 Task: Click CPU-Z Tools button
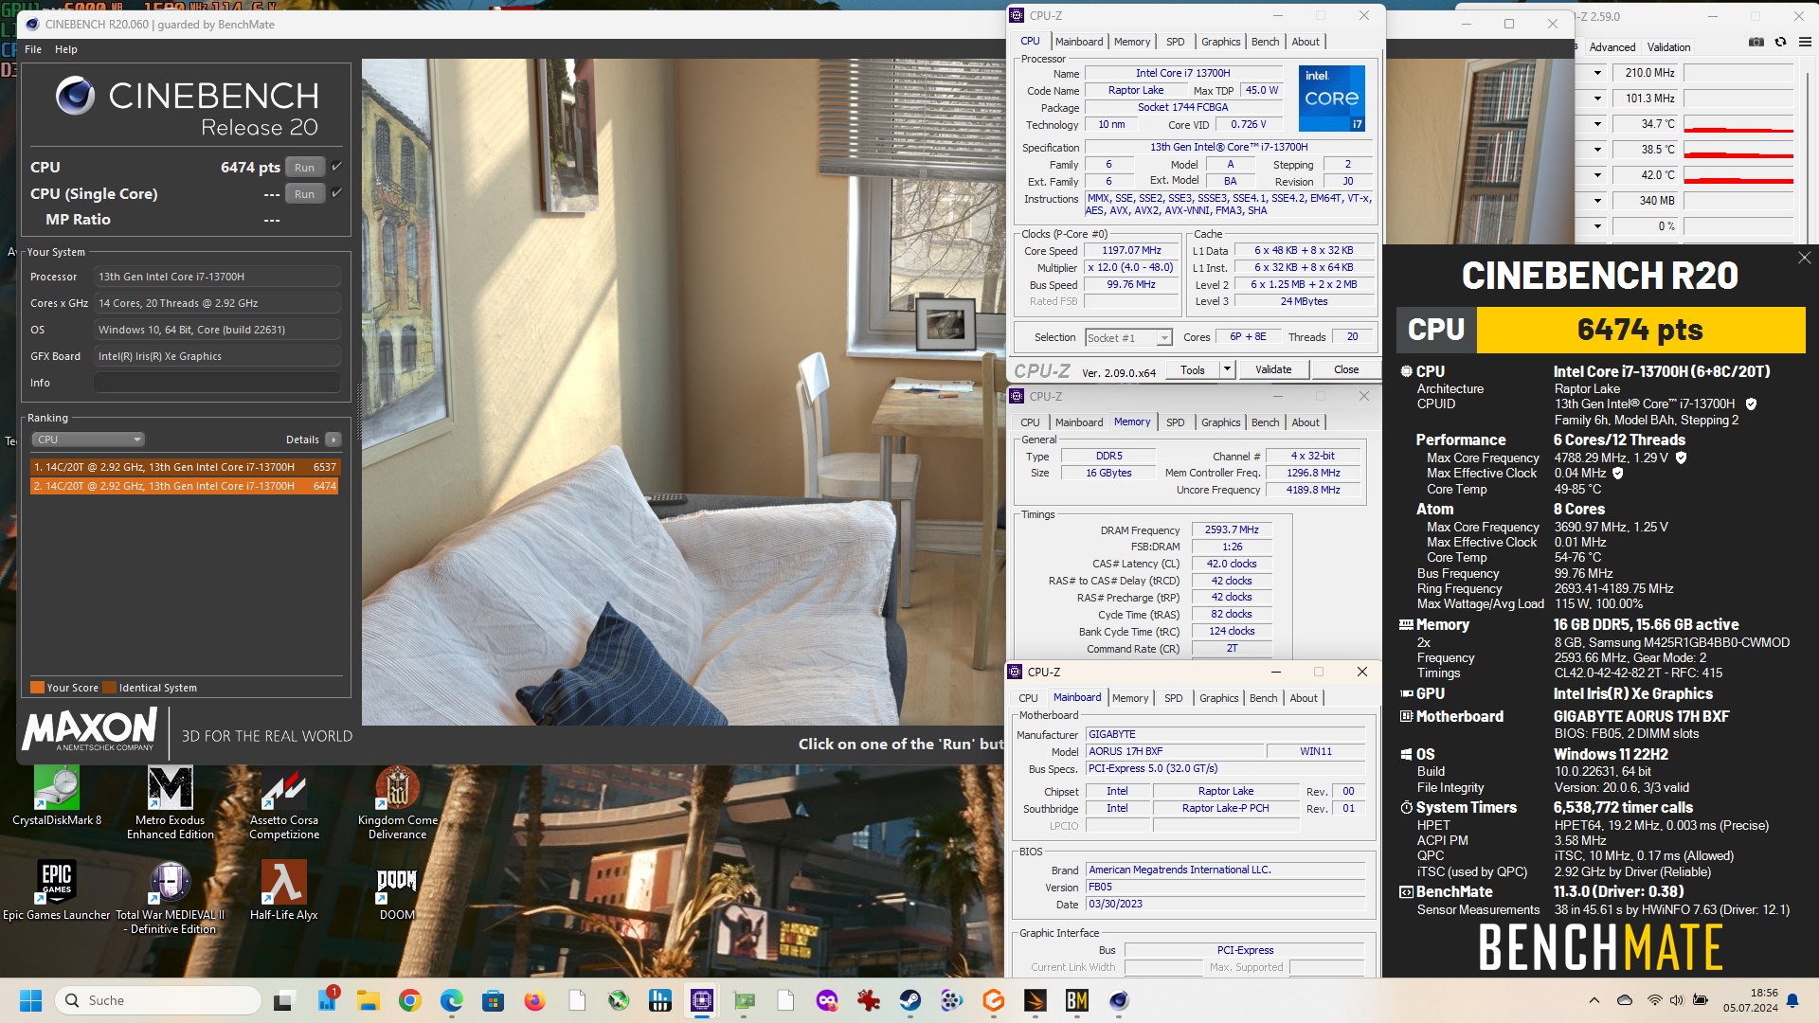coord(1193,369)
